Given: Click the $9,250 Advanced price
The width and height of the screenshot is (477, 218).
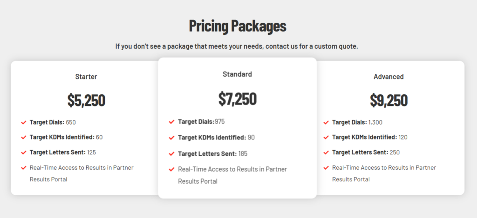Looking at the screenshot, I should pos(388,100).
